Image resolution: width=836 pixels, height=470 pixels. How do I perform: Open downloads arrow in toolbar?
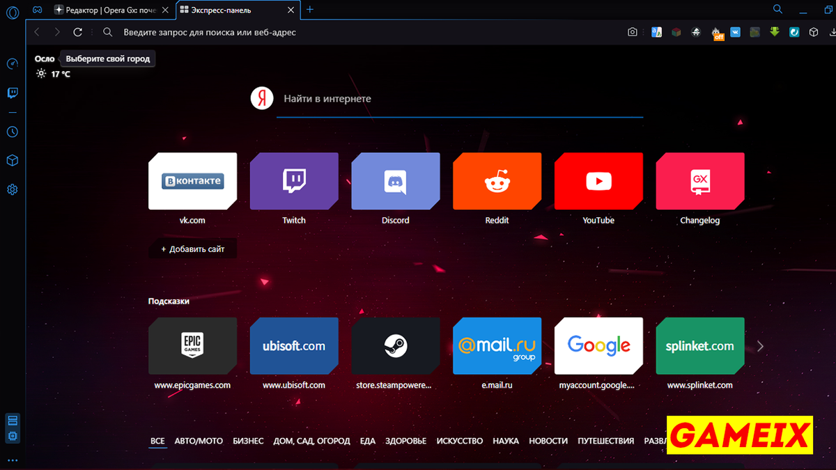833,32
